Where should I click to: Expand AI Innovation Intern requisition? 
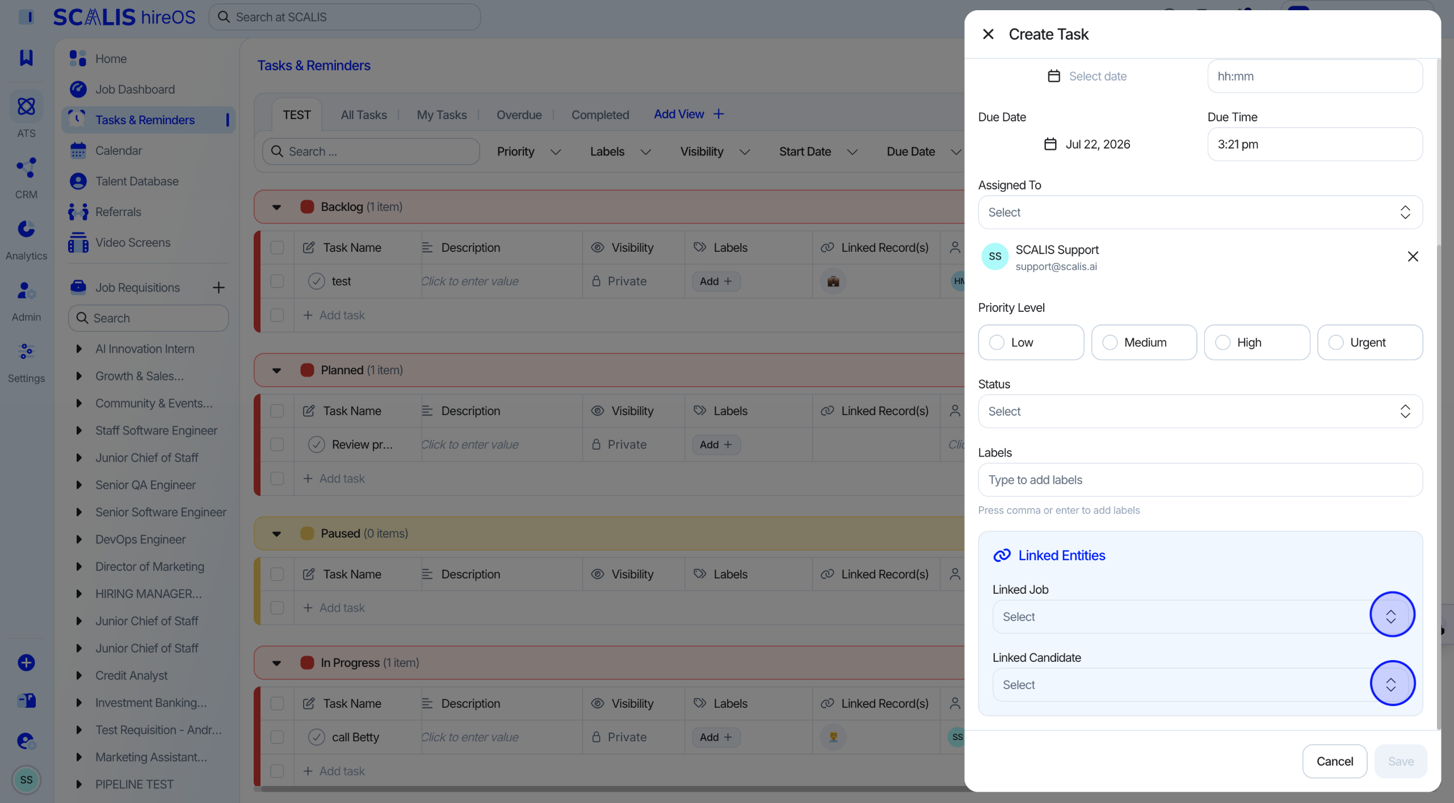(79, 349)
